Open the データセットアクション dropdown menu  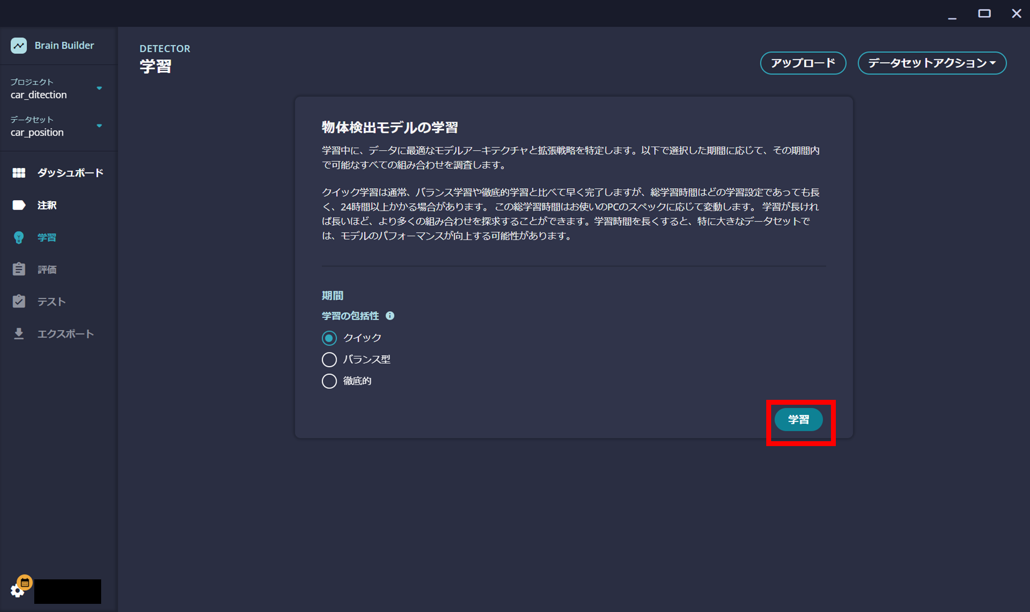pos(932,63)
